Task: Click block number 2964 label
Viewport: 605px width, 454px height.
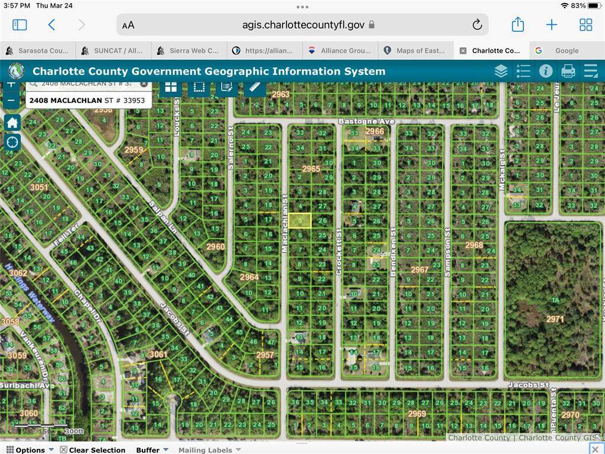Action: coord(249,277)
